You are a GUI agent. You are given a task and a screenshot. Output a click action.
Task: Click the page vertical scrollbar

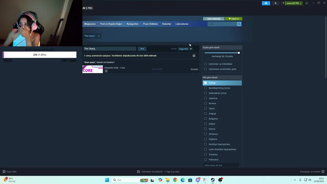pyautogui.click(x=326, y=47)
